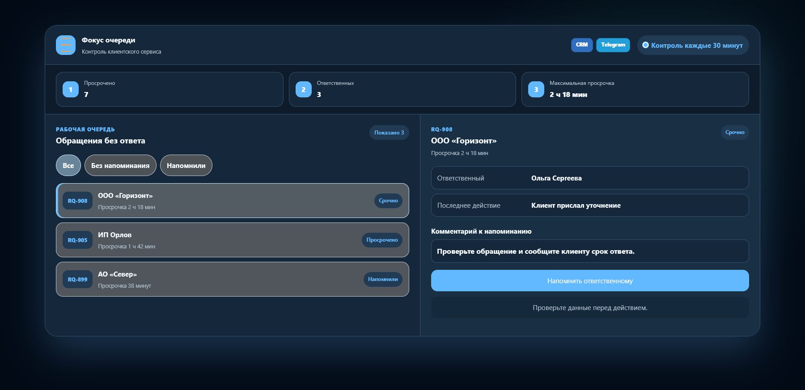Click the Просрочка 38 минут text
Viewport: 805px width, 390px height.
124,285
